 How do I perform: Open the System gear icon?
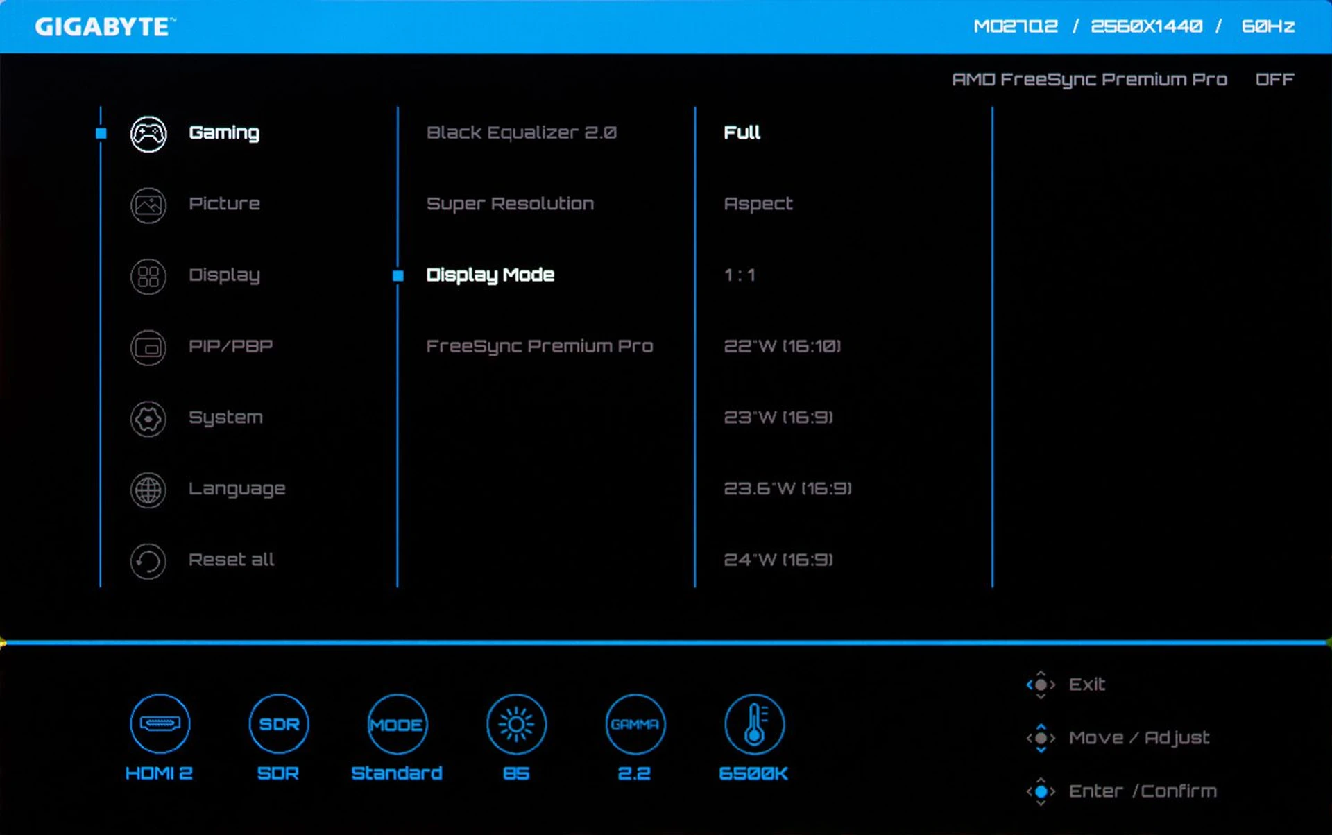point(148,419)
